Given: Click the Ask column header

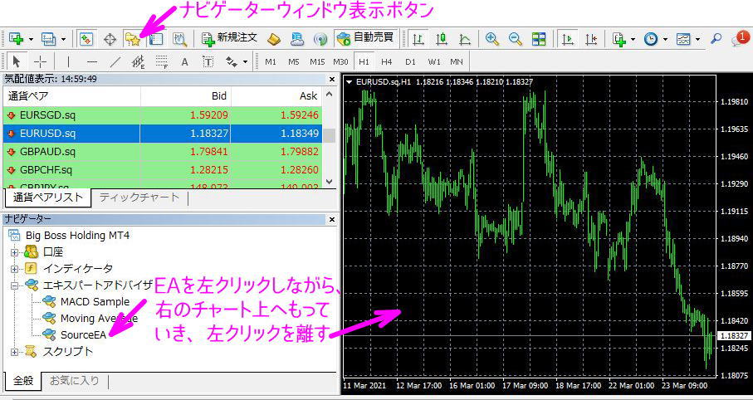Looking at the screenshot, I should point(276,96).
